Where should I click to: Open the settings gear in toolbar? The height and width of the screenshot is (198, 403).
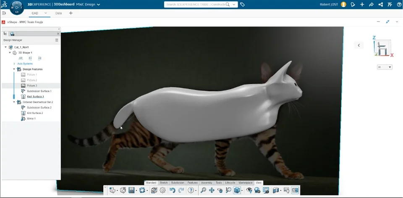point(162,190)
